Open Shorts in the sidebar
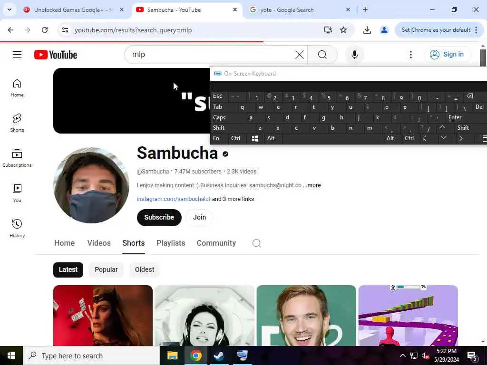This screenshot has width=487, height=365. point(17,123)
